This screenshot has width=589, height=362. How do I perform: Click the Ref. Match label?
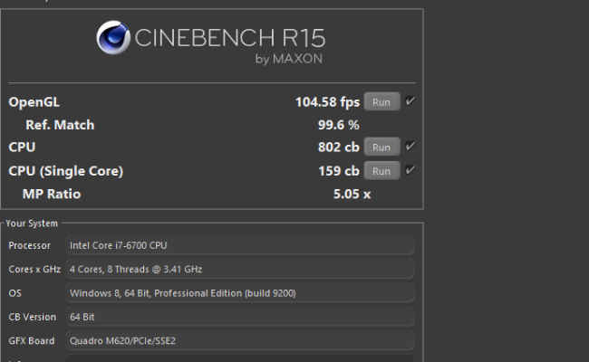pyautogui.click(x=60, y=125)
